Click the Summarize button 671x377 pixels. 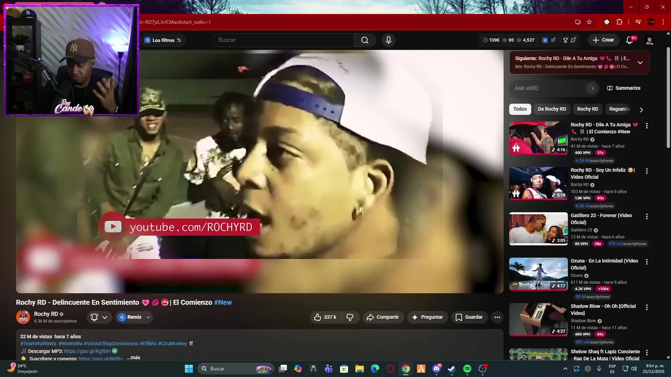pos(623,88)
